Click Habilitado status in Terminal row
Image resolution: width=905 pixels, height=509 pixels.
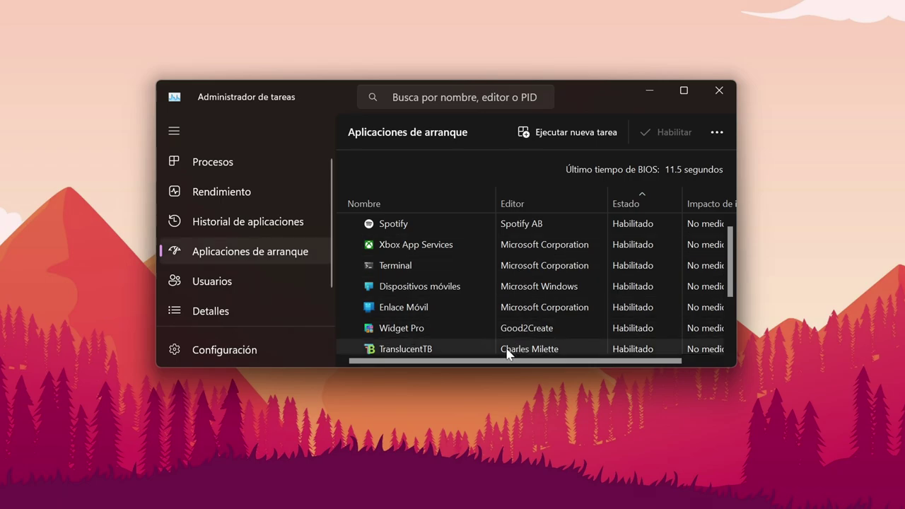coord(633,265)
